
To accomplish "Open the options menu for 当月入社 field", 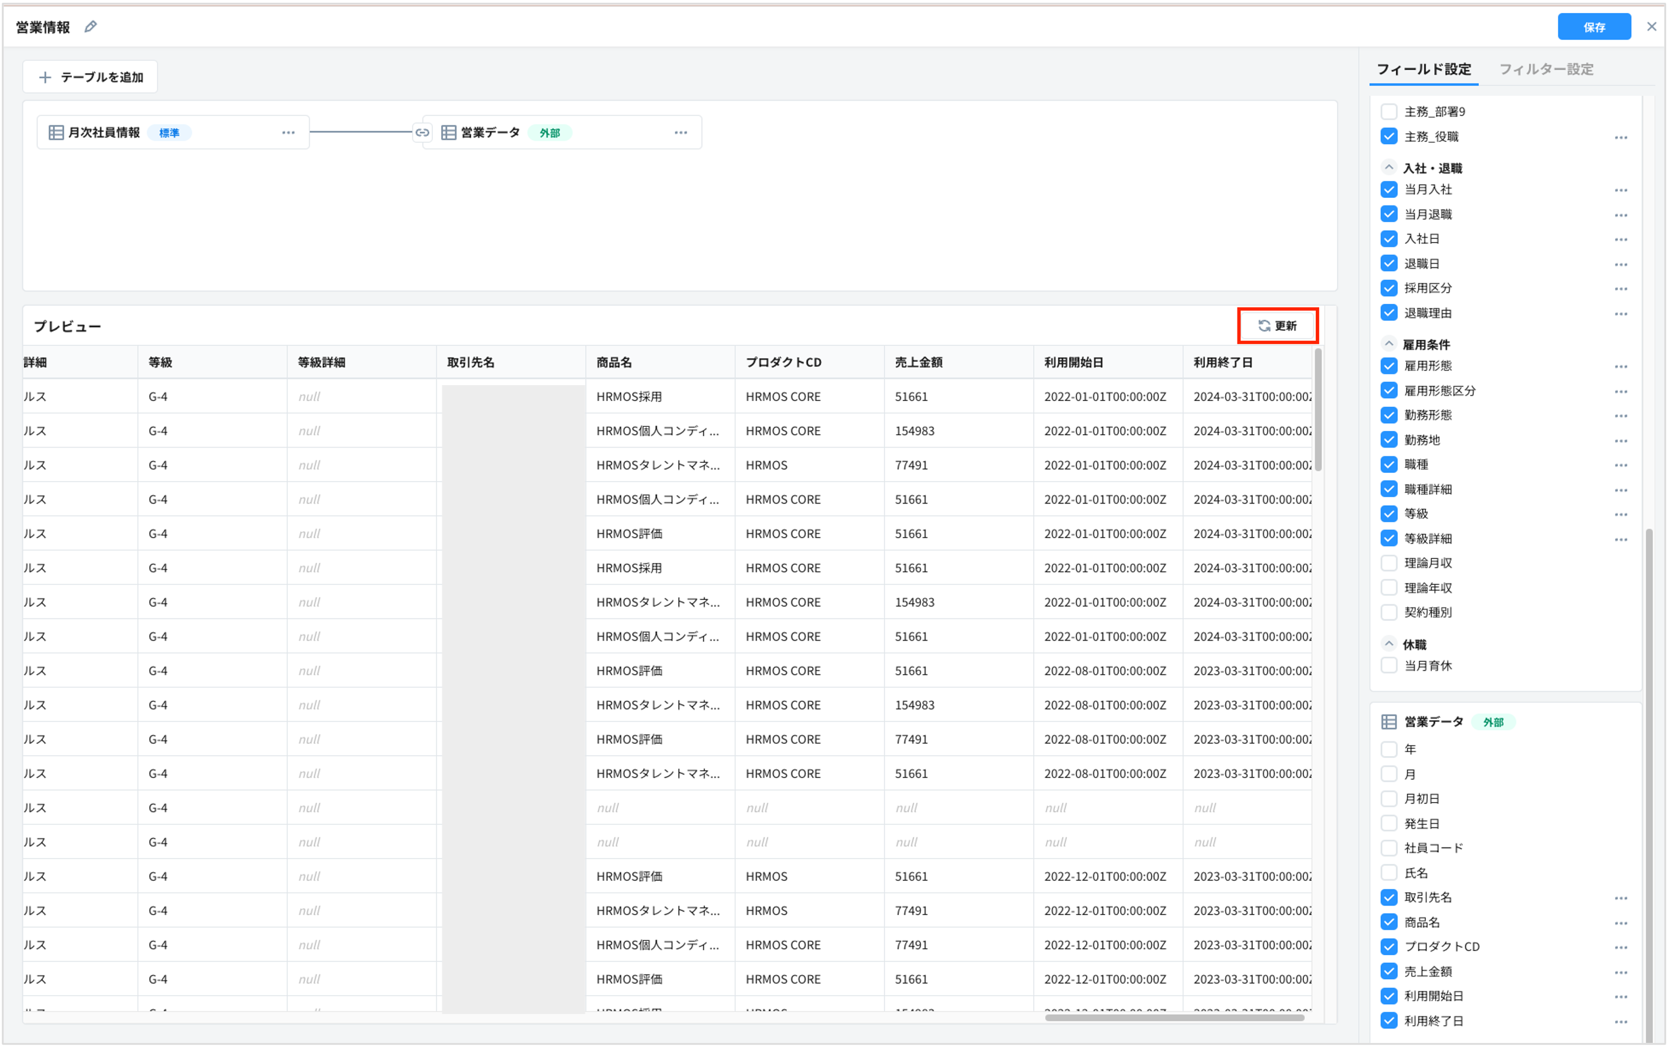I will (1620, 190).
